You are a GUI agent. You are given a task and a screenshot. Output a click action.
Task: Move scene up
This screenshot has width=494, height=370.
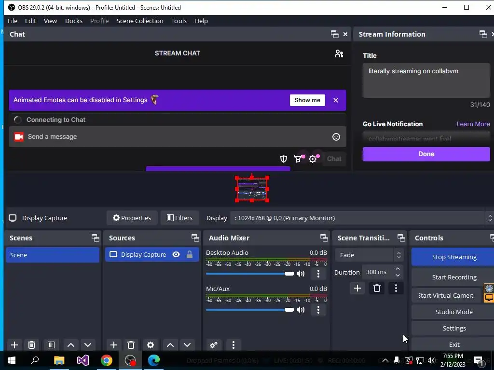[x=71, y=345]
